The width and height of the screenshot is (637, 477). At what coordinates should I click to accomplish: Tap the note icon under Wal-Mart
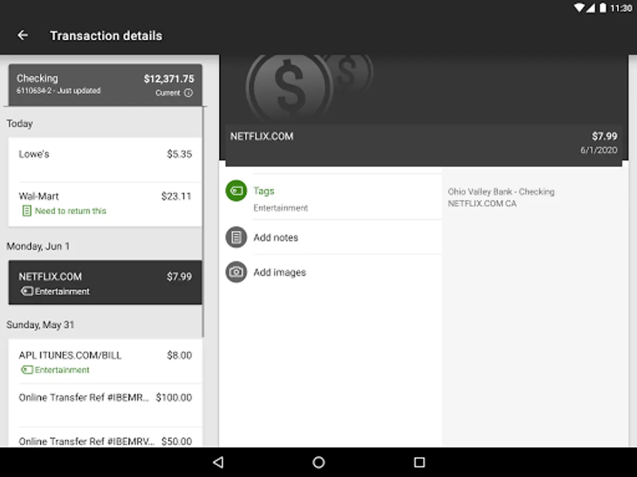click(27, 211)
